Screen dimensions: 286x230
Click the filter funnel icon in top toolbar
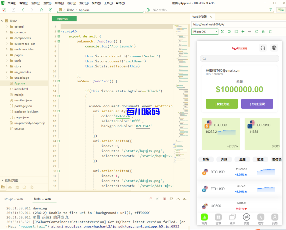270,10
